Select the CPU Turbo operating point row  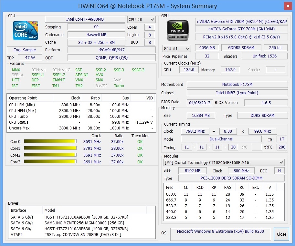coord(81,116)
